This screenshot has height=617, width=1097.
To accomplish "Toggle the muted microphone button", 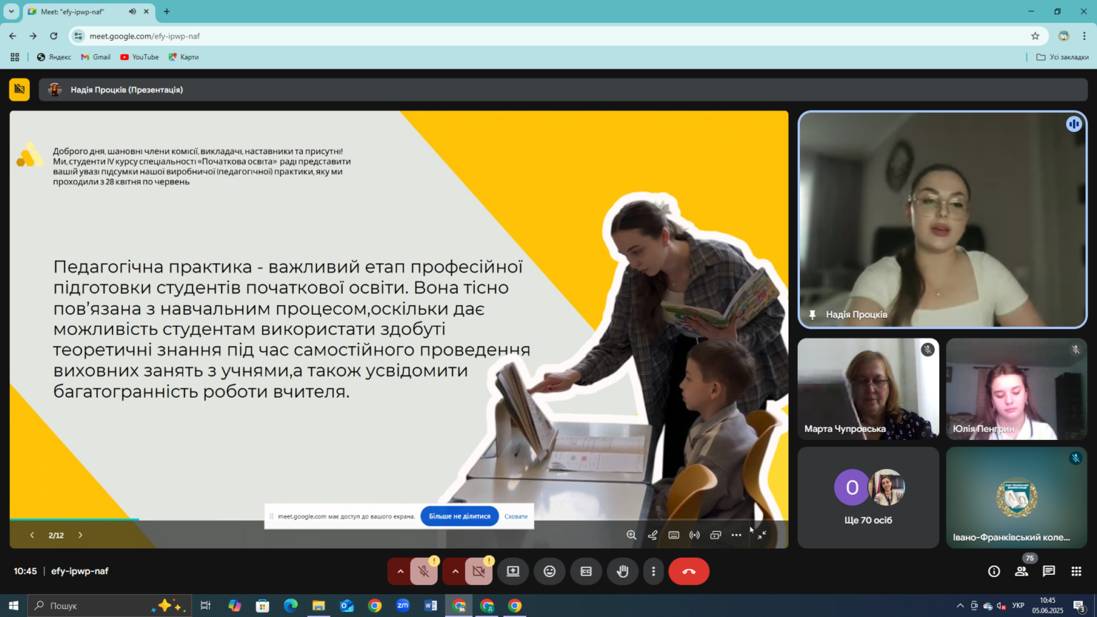I will [x=424, y=571].
